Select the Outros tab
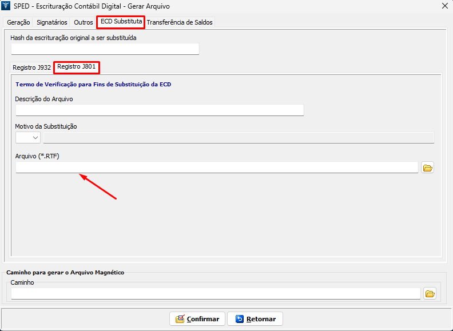453x331 pixels. coord(84,22)
